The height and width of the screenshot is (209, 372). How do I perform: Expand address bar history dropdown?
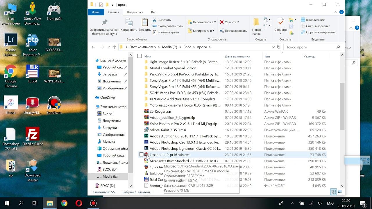tap(273, 47)
